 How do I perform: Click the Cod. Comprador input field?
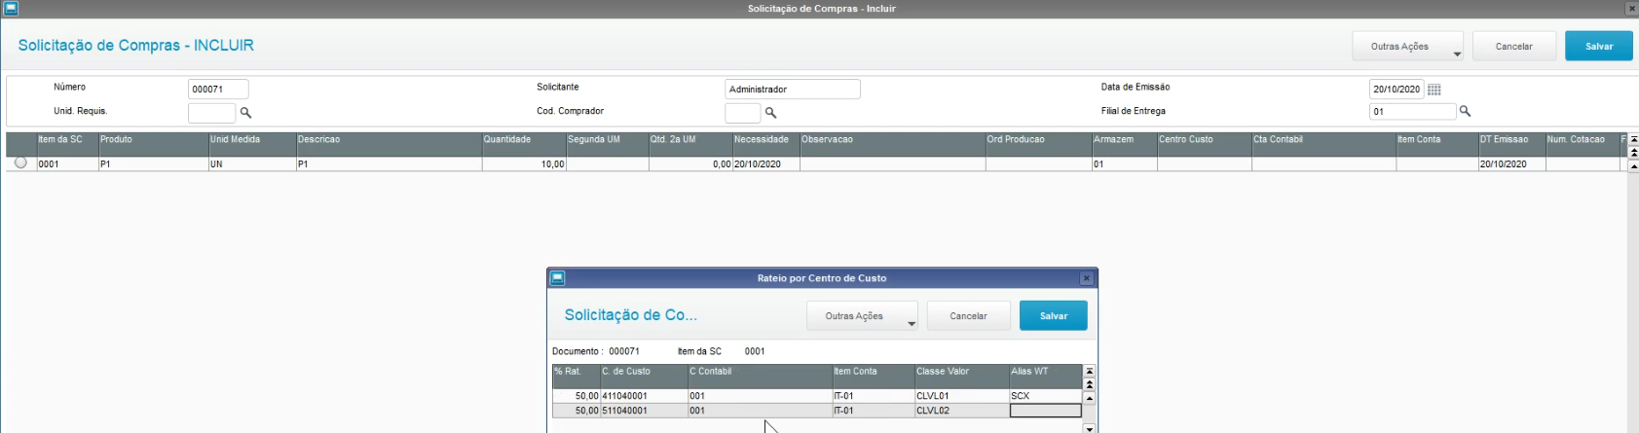click(x=742, y=113)
